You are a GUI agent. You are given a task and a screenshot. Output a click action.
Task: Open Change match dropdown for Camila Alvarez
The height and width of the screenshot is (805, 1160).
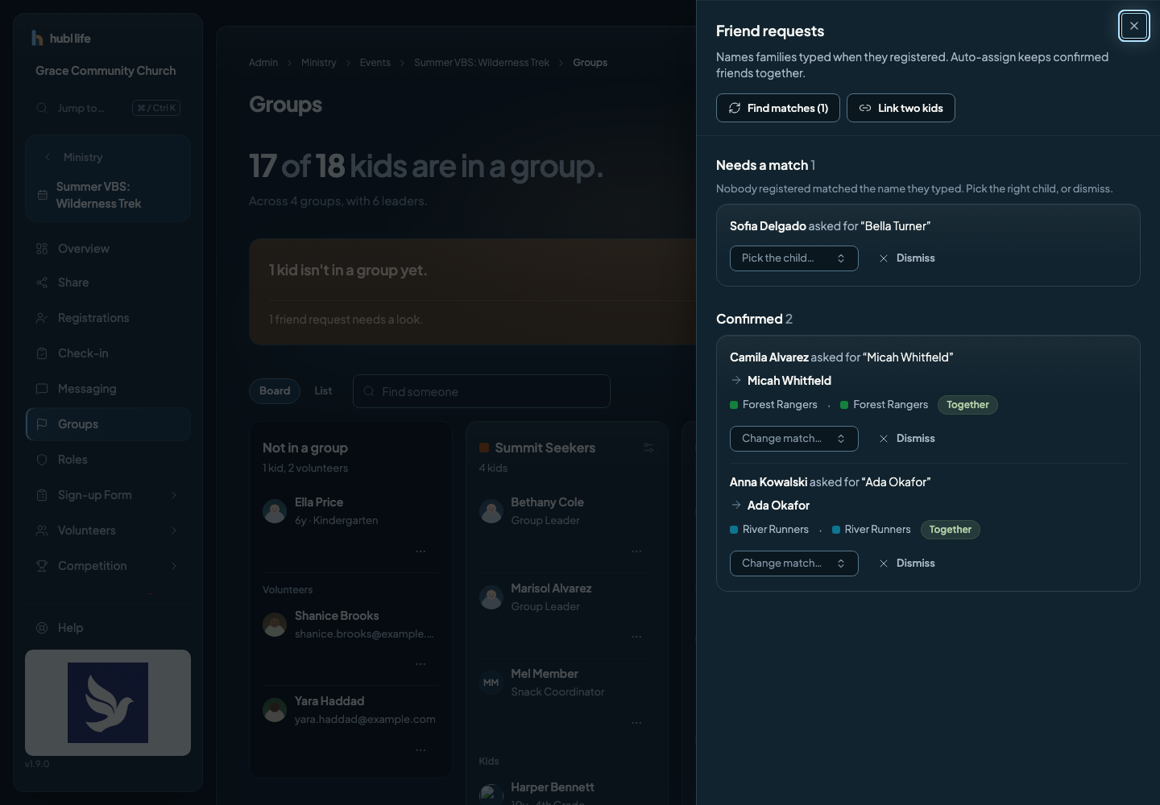coord(794,439)
